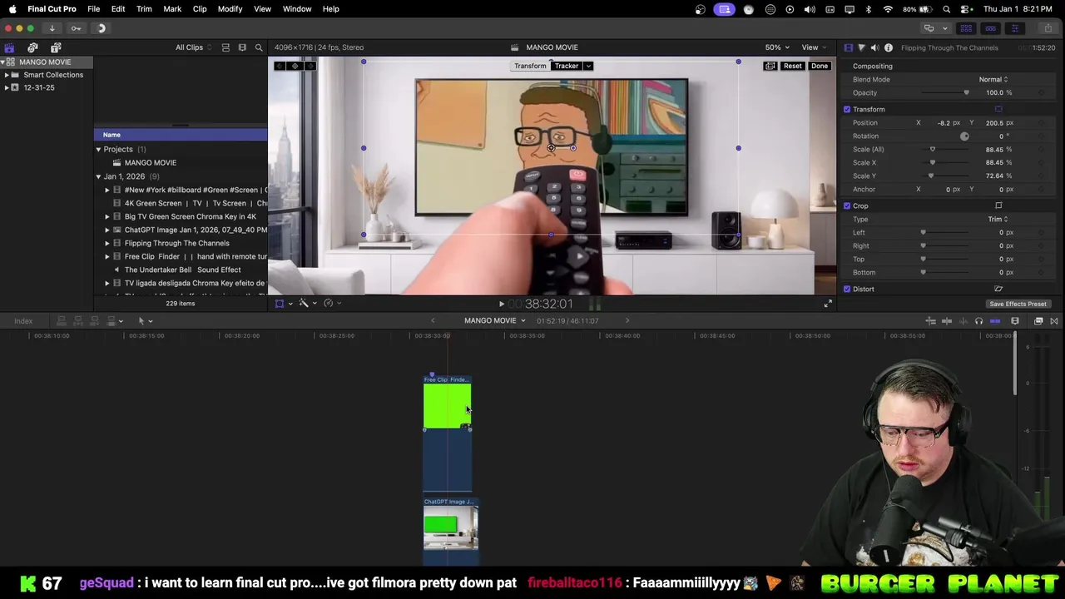This screenshot has height=599, width=1065.
Task: Open the Clip menu
Action: click(x=200, y=8)
